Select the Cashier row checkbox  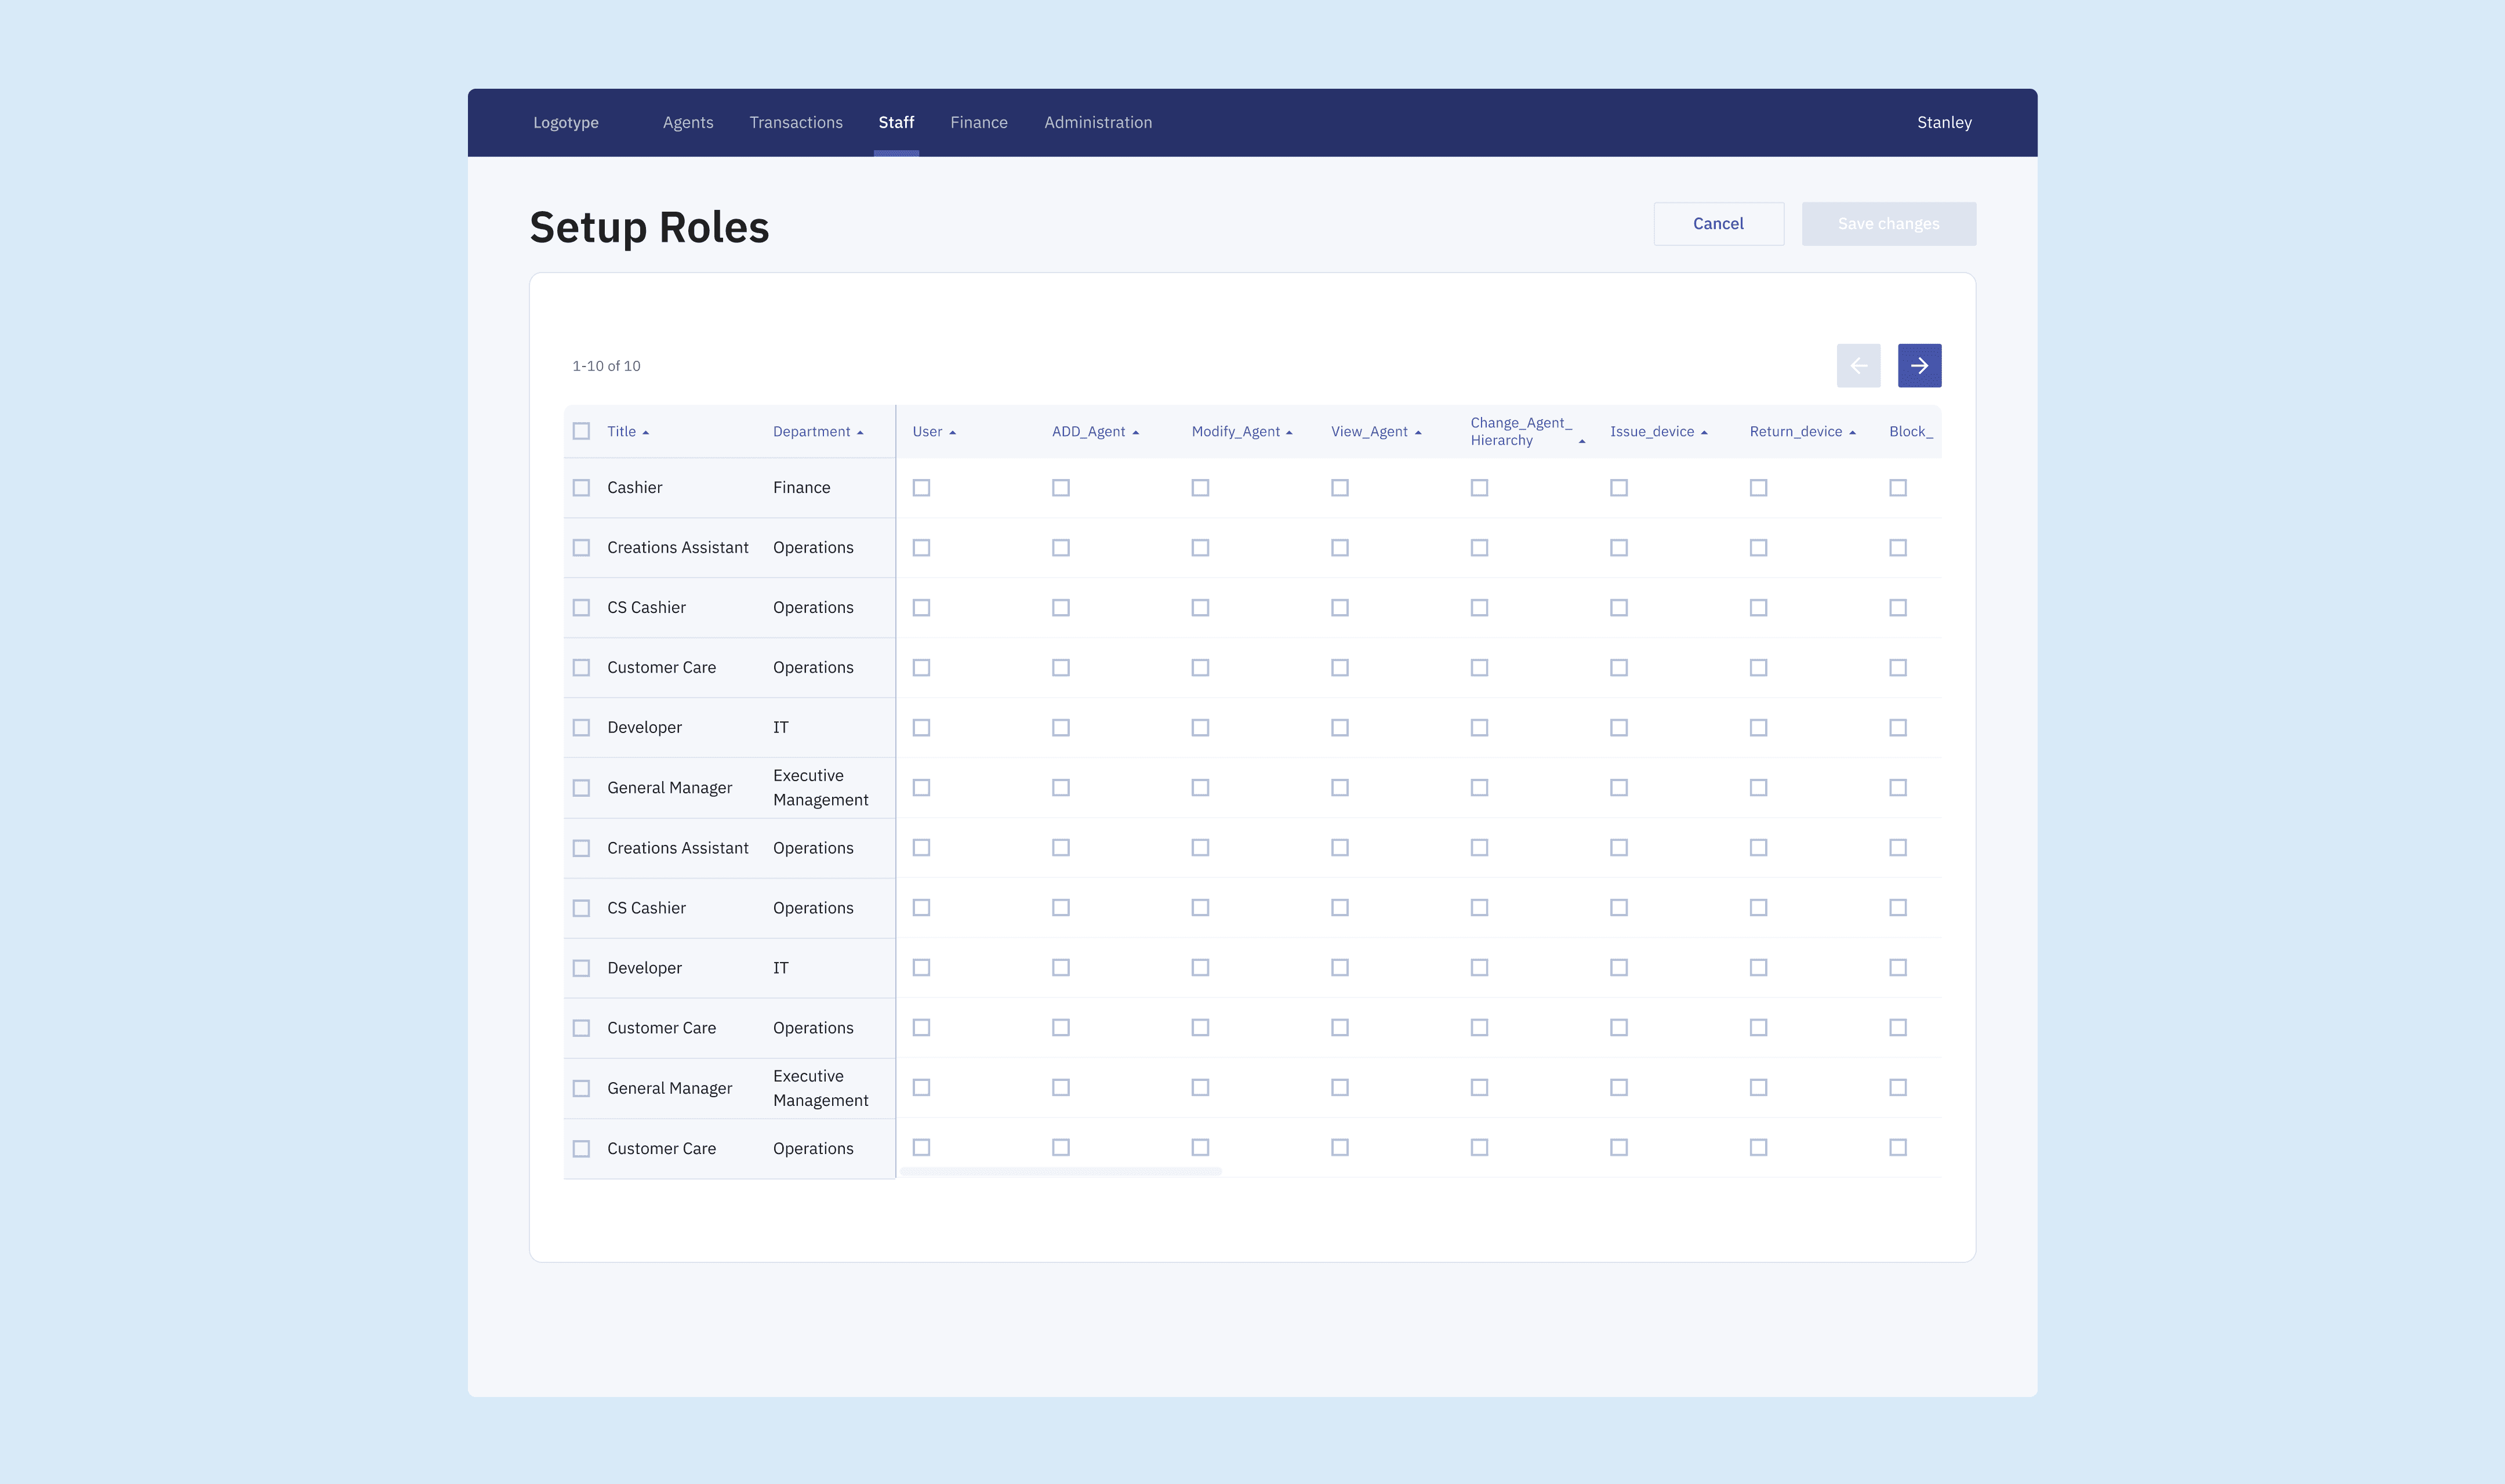(x=581, y=488)
